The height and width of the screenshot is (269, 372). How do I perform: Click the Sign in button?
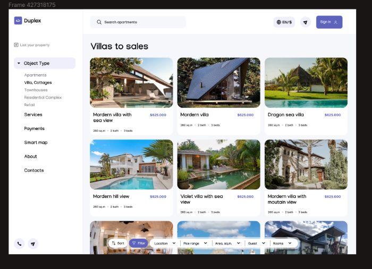pyautogui.click(x=329, y=22)
